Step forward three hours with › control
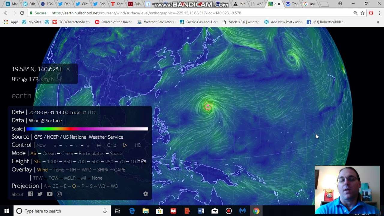Screen dimensions: 384x216 (x=77, y=145)
